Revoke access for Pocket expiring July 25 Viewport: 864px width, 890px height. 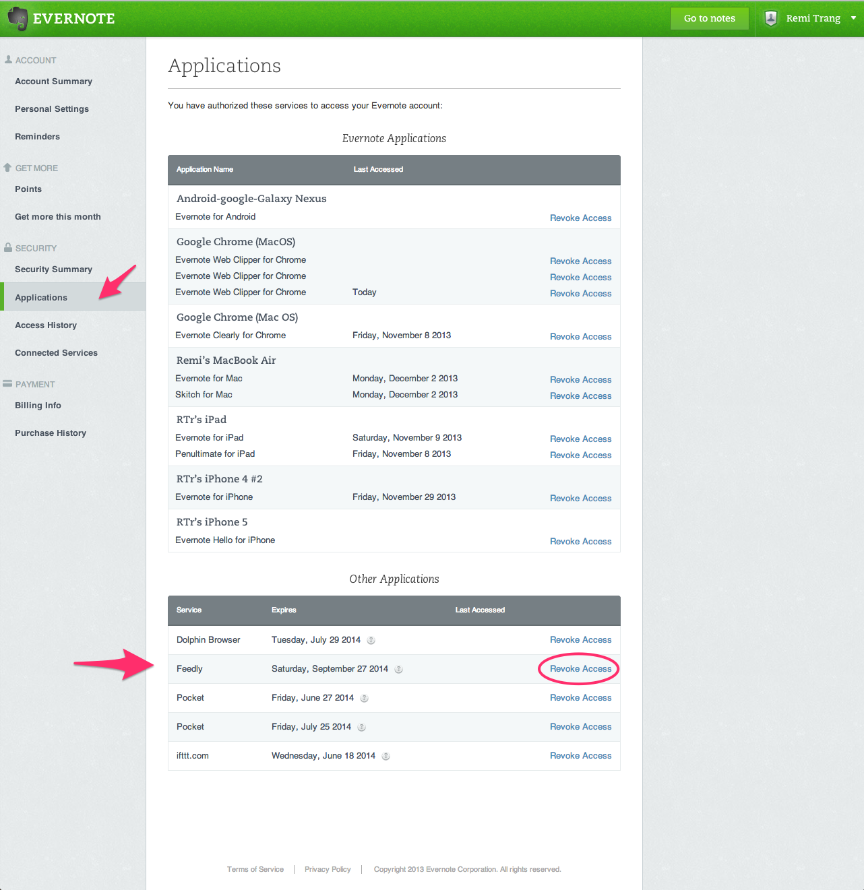(580, 727)
